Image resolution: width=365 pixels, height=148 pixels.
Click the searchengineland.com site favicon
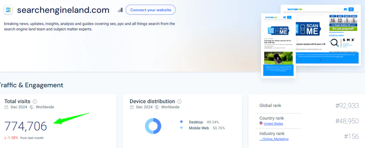(8, 10)
